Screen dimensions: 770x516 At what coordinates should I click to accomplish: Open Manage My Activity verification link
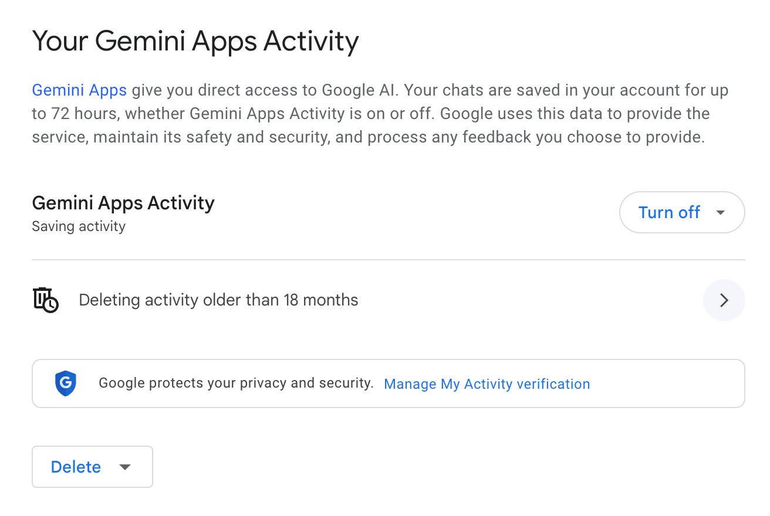pyautogui.click(x=487, y=384)
